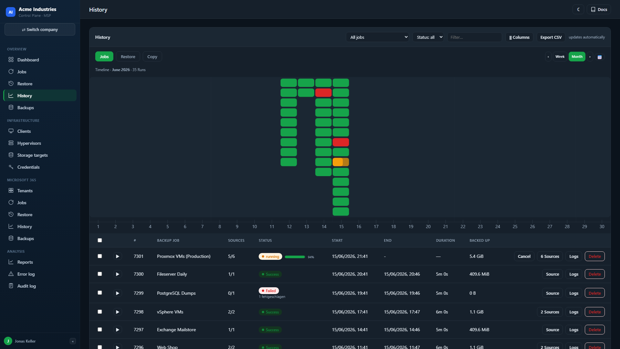Click progress bar of job 7301
The width and height of the screenshot is (620, 349).
(295, 257)
